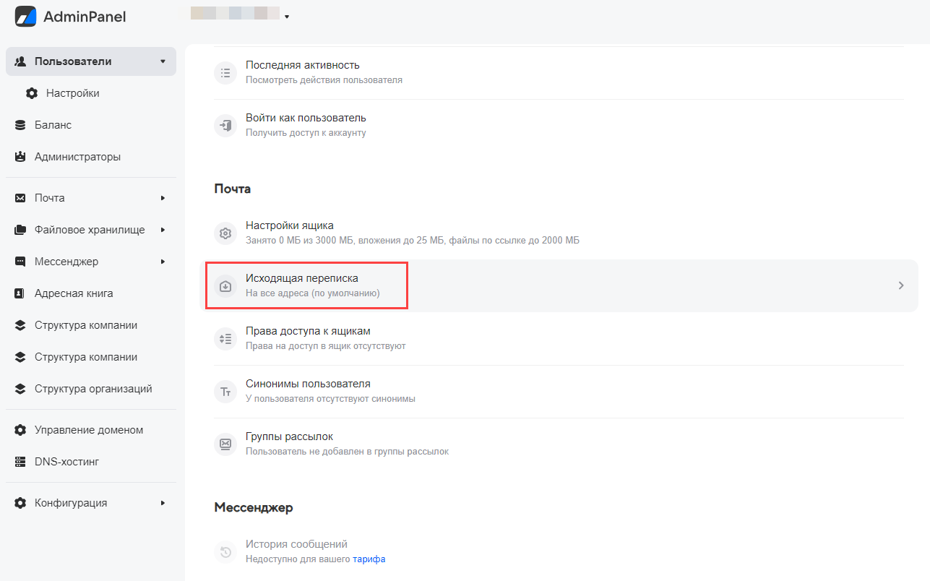Expand the Конфигурация sidebar submenu
The image size is (930, 581).
pos(163,503)
